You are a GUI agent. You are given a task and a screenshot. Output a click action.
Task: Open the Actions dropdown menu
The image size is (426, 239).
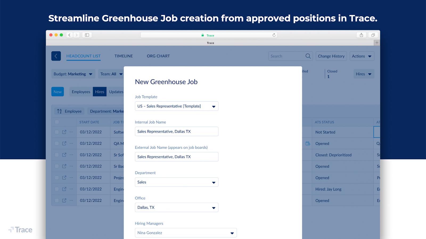pyautogui.click(x=362, y=56)
